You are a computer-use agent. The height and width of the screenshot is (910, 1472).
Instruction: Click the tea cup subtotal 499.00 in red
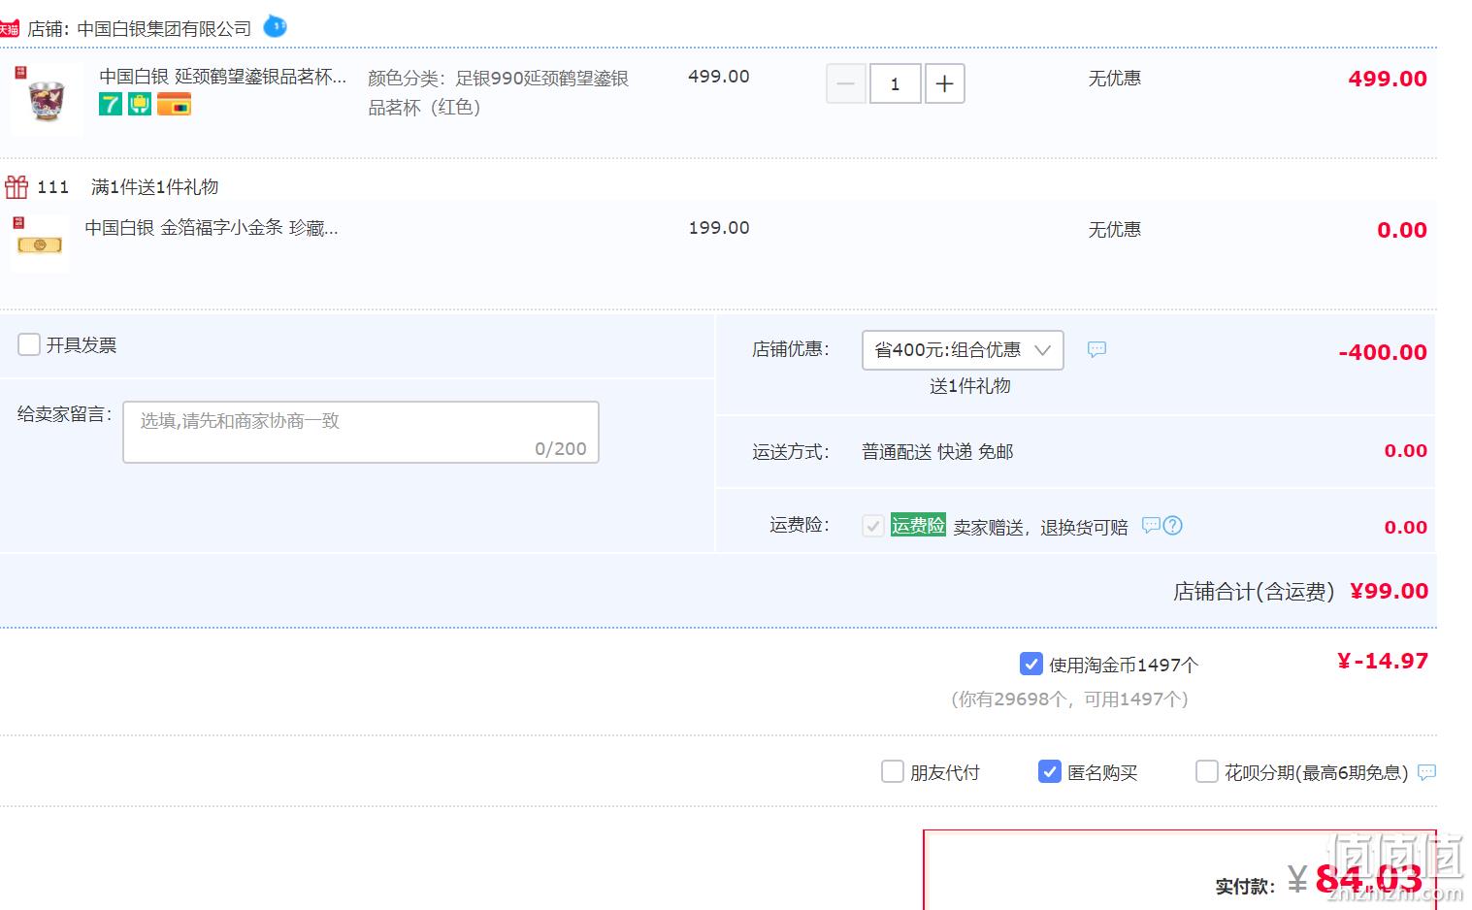1388,79
